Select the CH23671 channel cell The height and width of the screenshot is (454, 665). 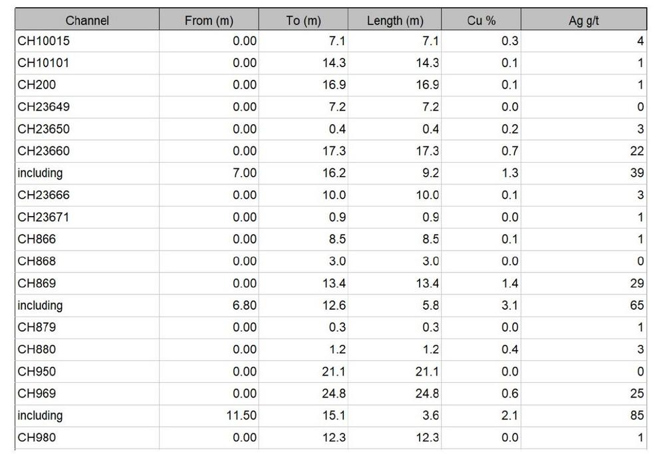pos(87,217)
